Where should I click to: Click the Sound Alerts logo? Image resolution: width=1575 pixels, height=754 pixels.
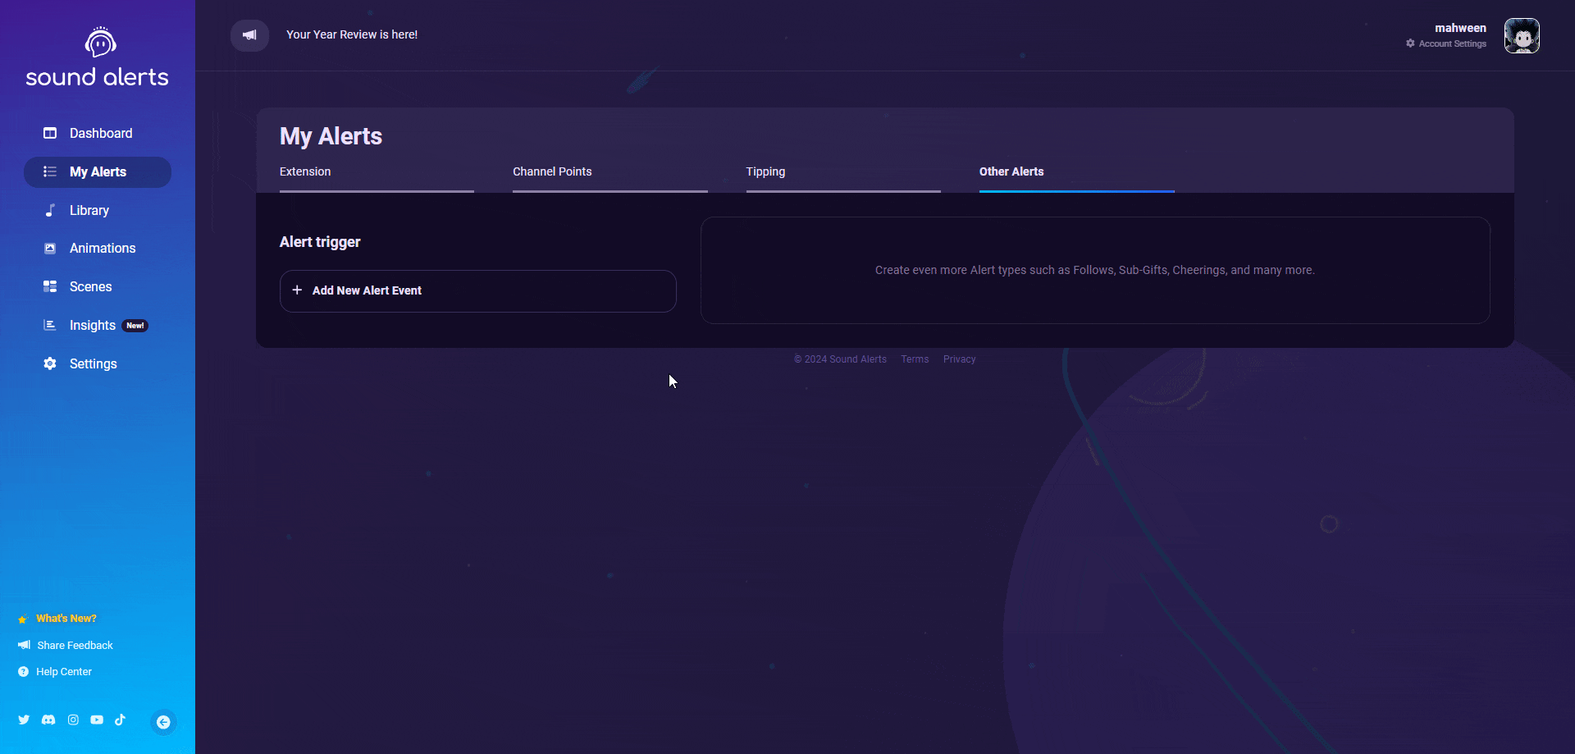point(98,57)
